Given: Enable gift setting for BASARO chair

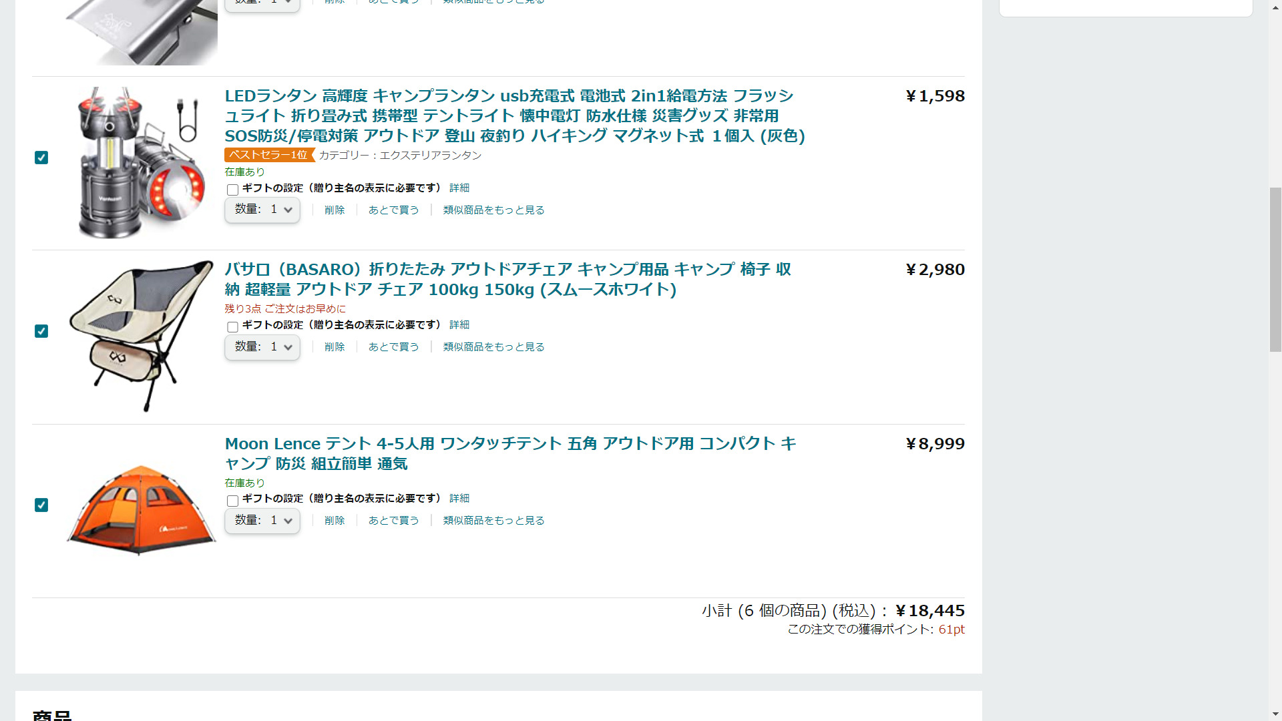Looking at the screenshot, I should (x=232, y=326).
